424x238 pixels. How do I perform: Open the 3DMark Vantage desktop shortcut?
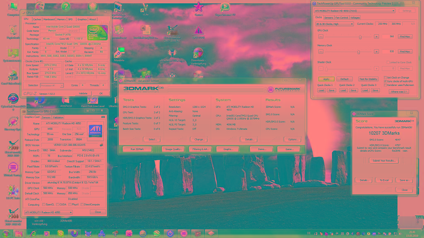pyautogui.click(x=13, y=169)
